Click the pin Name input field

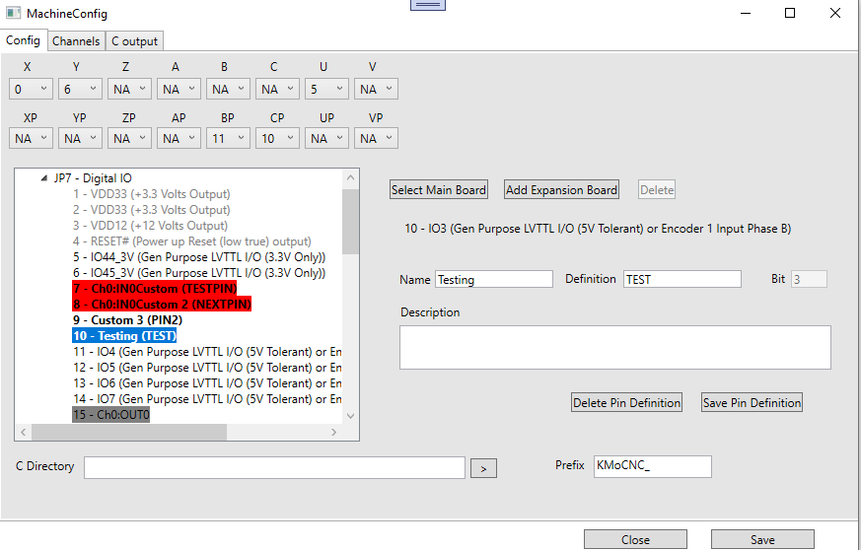point(493,280)
